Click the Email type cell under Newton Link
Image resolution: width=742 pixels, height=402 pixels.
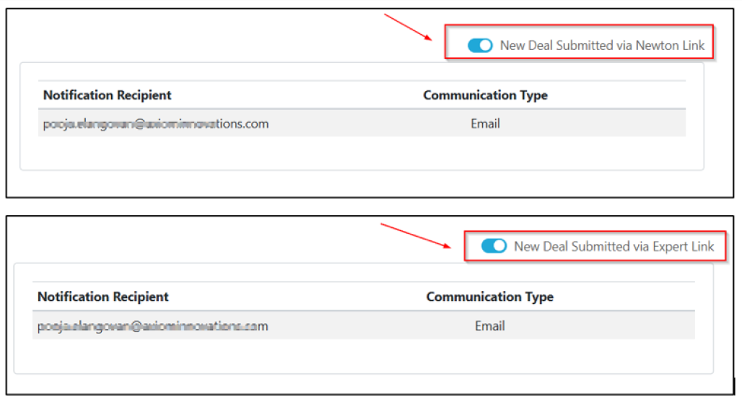pyautogui.click(x=485, y=123)
